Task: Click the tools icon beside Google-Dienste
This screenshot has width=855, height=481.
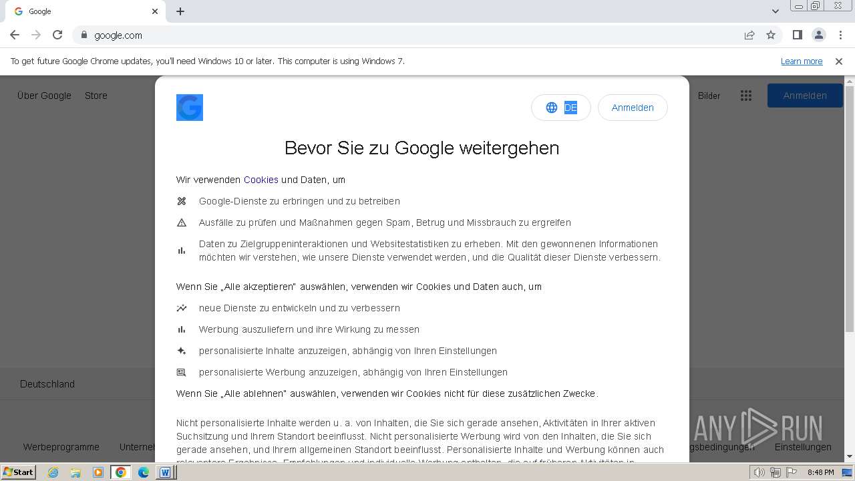Action: click(x=182, y=201)
